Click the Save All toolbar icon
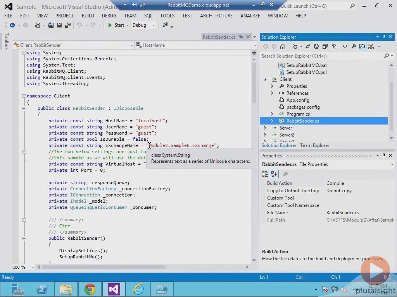 coord(68,25)
